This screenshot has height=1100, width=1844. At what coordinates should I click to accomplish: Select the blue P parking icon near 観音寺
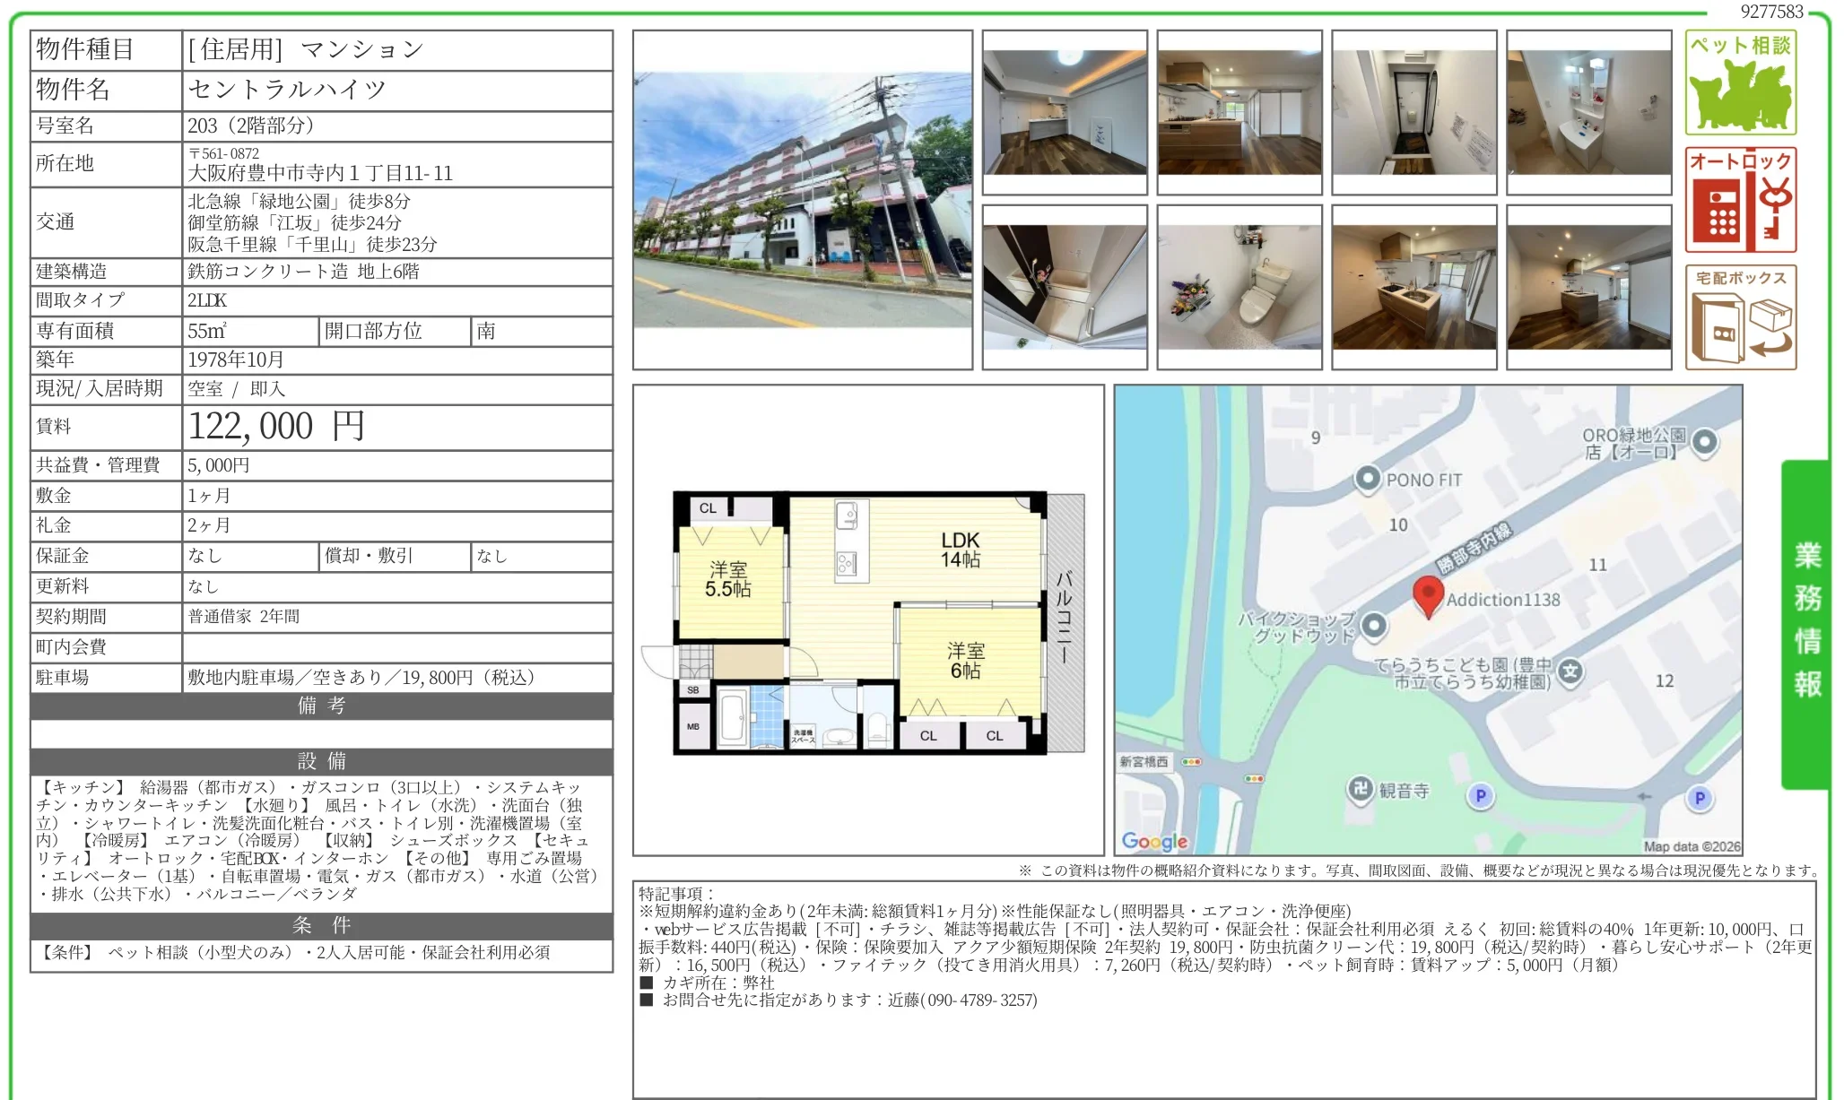pyautogui.click(x=1480, y=796)
